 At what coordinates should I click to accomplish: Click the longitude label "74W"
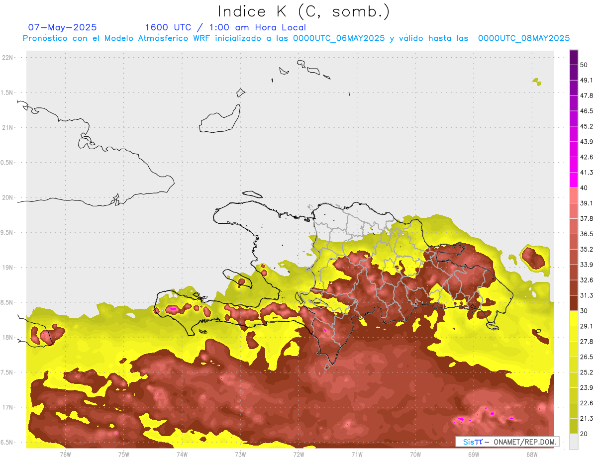pos(182,454)
